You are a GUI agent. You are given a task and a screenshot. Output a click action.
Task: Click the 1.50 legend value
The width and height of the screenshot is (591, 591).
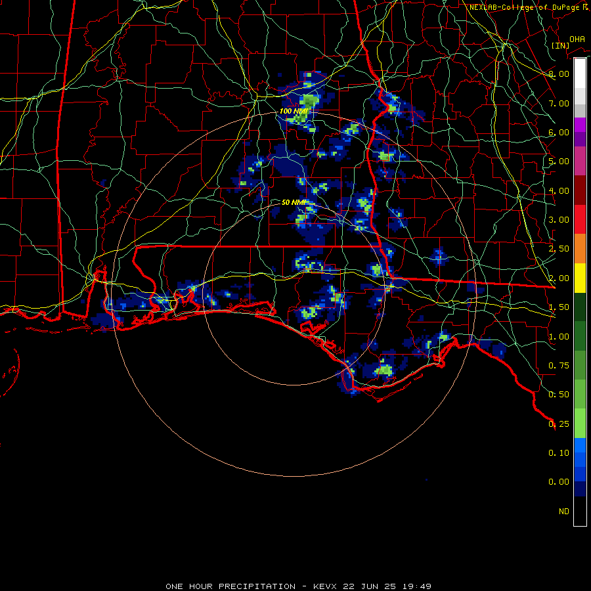click(559, 307)
